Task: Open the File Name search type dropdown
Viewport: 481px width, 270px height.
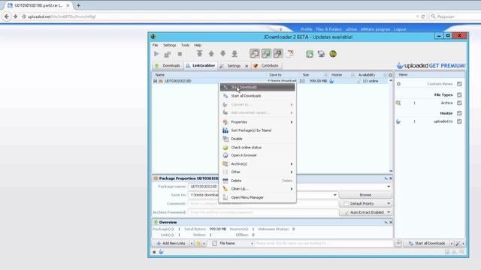Action: tap(252, 243)
